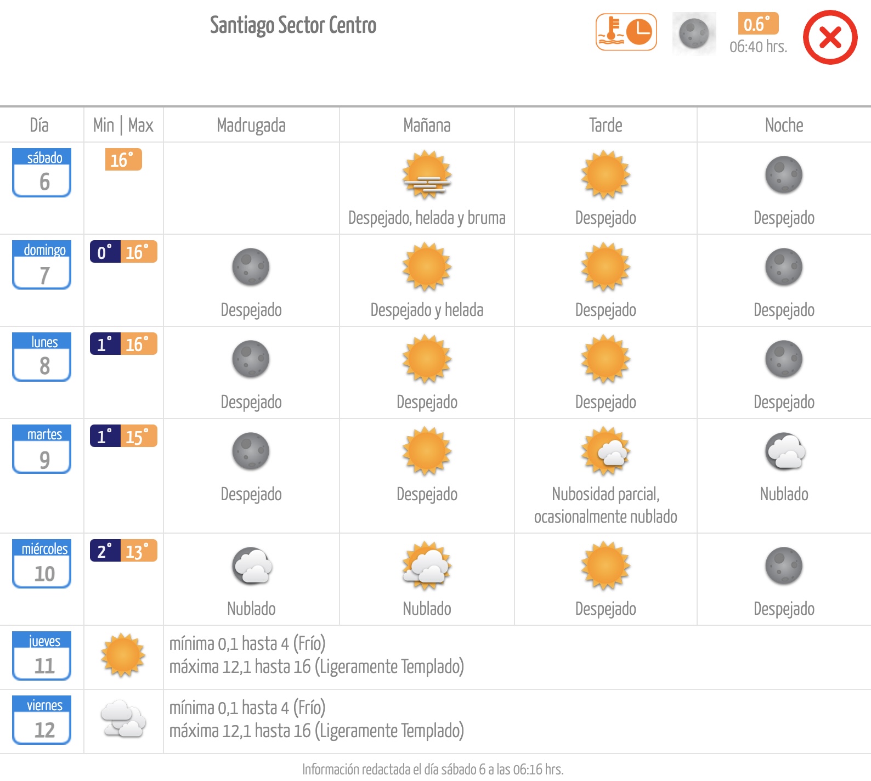Click miércoles Noche moon icon

[x=784, y=566]
